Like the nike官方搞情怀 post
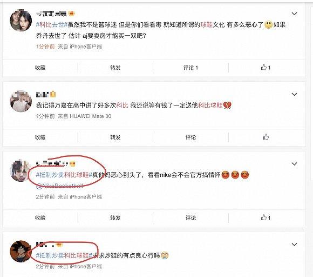Viewport: 313px width, 277px height. (x=266, y=217)
